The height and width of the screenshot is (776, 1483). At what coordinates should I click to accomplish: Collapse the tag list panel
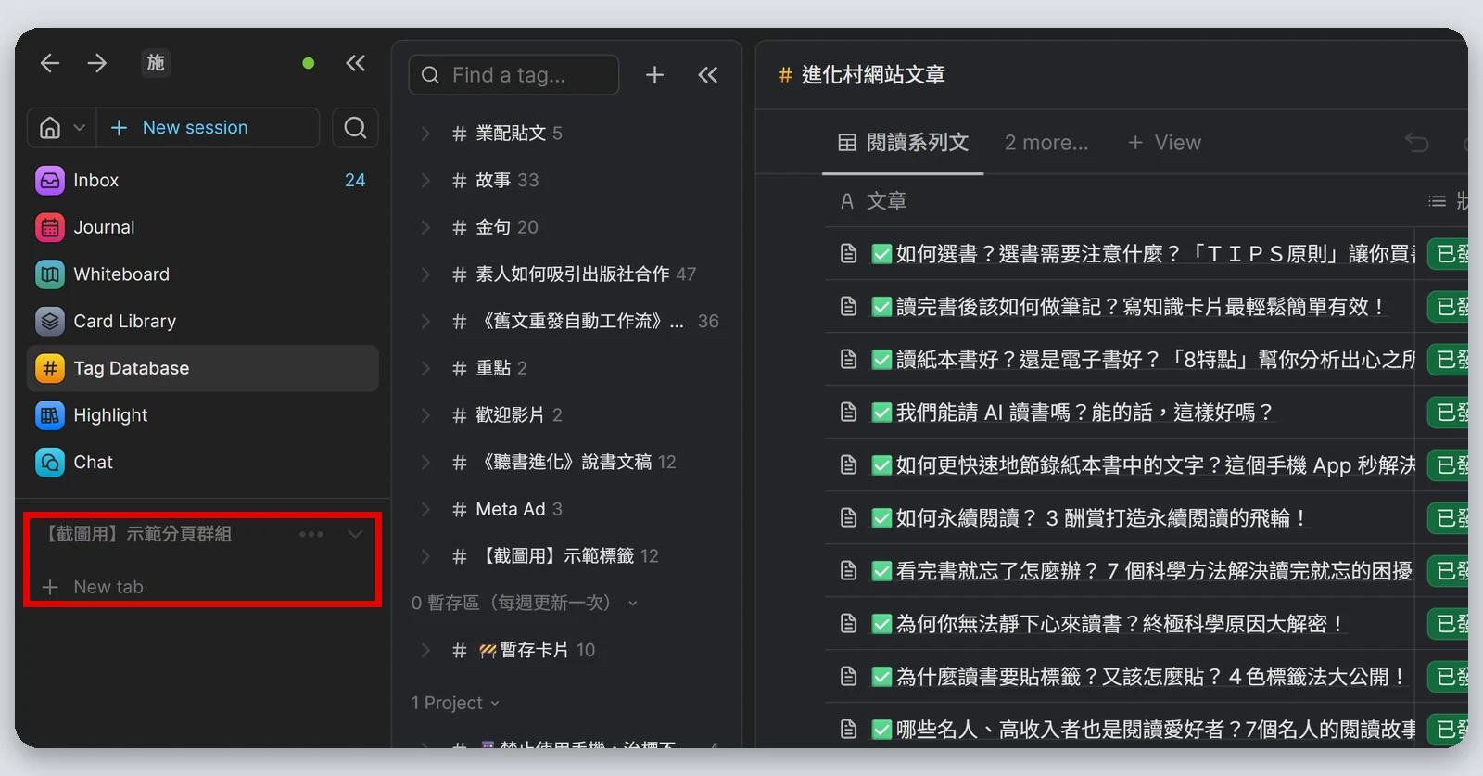(707, 75)
